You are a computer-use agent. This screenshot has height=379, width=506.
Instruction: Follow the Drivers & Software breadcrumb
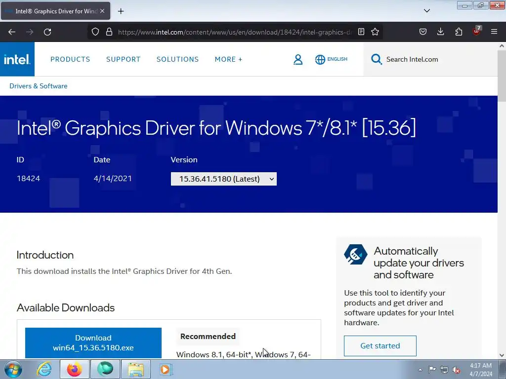click(x=39, y=86)
